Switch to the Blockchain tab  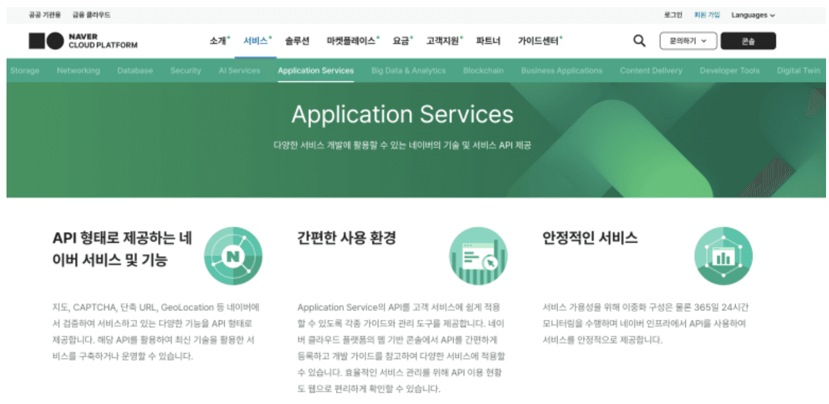click(x=483, y=70)
